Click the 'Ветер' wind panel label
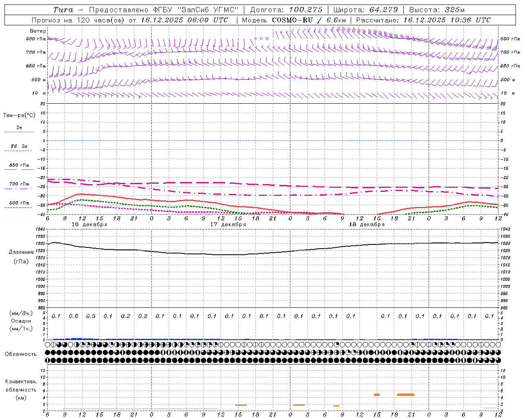522x418 pixels. [x=38, y=31]
